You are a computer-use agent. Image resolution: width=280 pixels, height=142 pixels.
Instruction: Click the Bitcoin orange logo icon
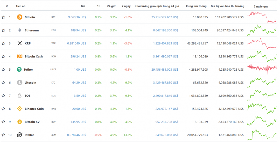pyautogui.click(x=20, y=17)
